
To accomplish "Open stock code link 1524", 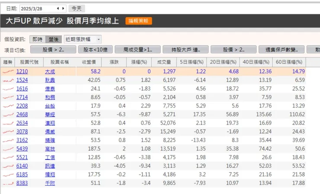I will tap(22, 80).
